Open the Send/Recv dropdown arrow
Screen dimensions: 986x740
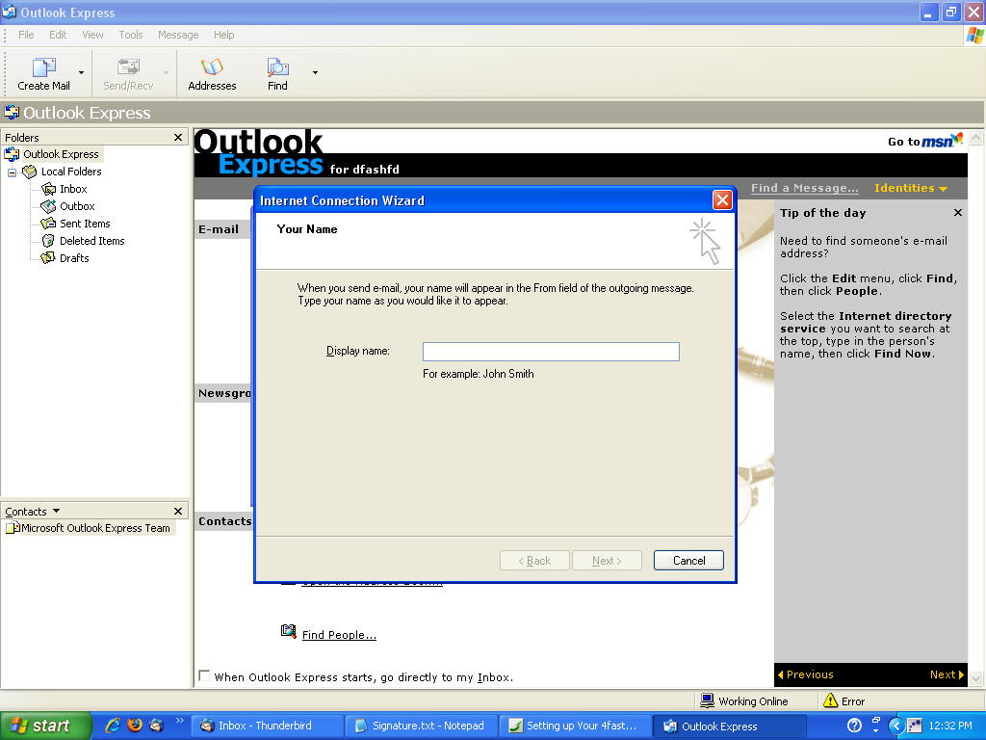(166, 73)
